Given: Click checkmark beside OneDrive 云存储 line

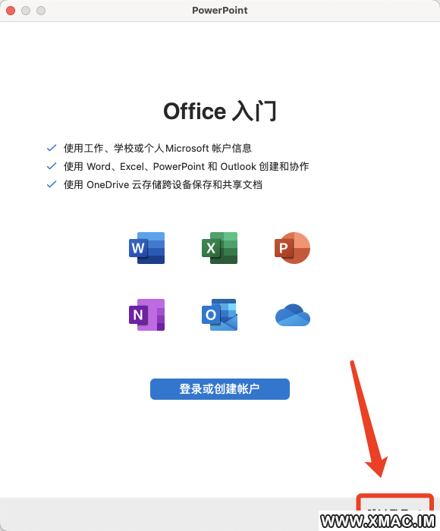Looking at the screenshot, I should point(52,184).
